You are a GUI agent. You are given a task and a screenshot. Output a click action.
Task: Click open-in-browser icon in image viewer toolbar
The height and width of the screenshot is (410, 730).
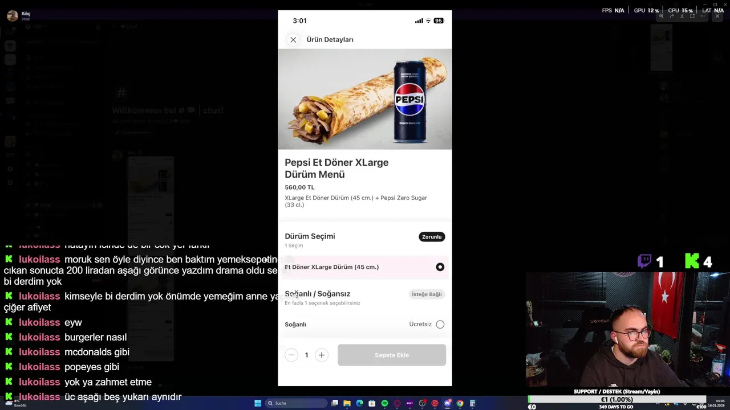pos(692,16)
